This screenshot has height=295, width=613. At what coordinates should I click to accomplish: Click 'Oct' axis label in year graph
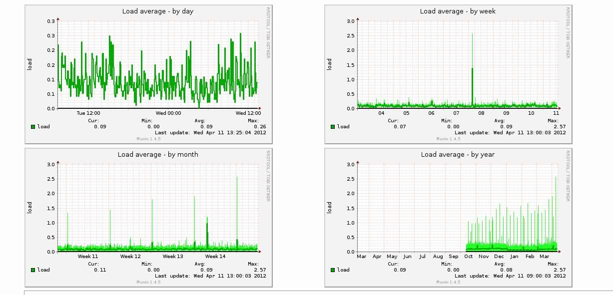pos(469,257)
